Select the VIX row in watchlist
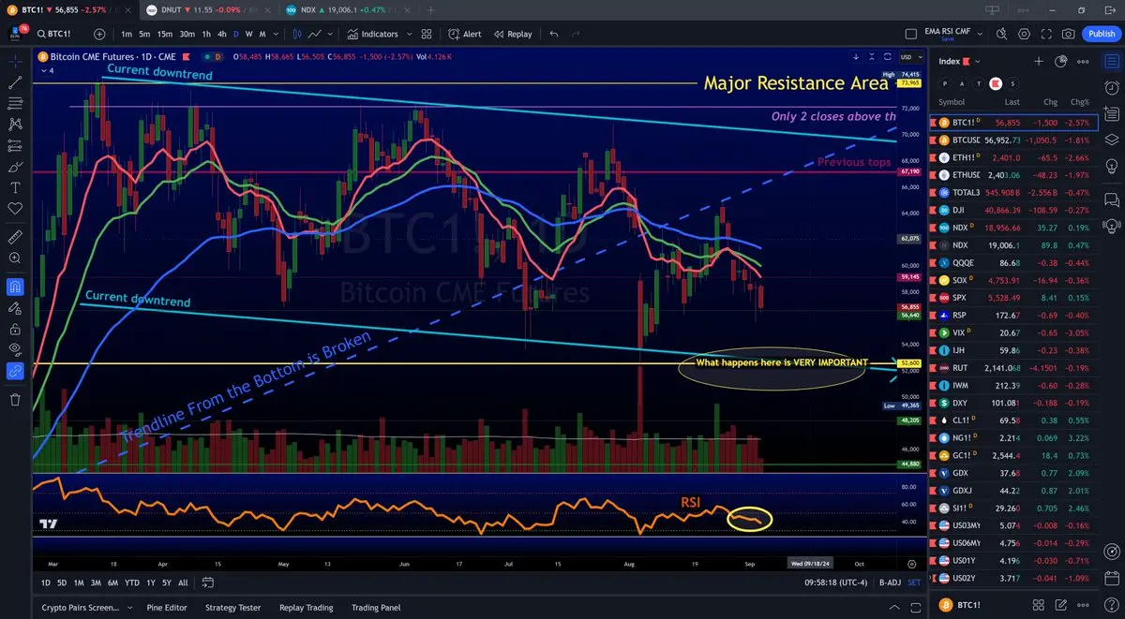 point(1012,332)
